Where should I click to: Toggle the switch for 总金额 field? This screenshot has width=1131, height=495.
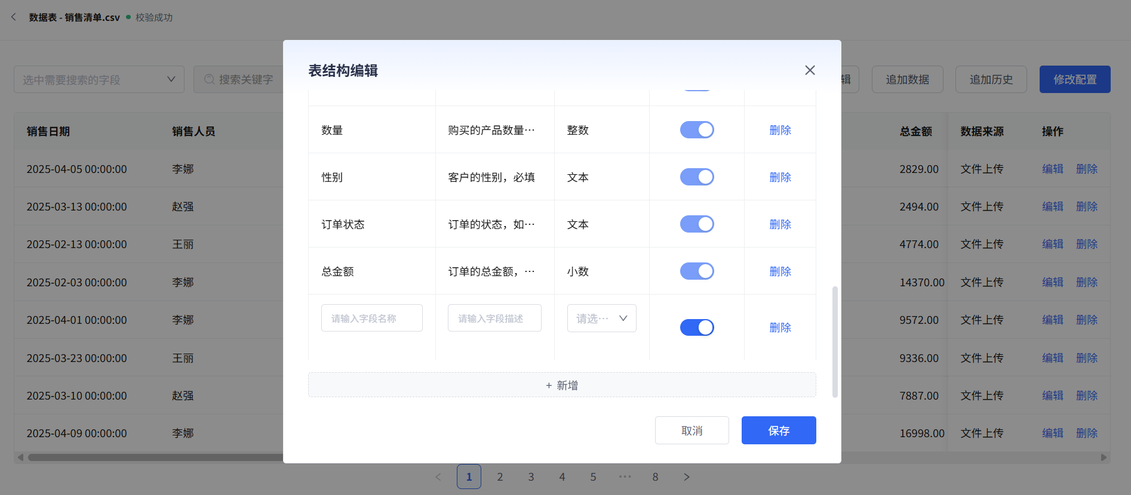[697, 271]
